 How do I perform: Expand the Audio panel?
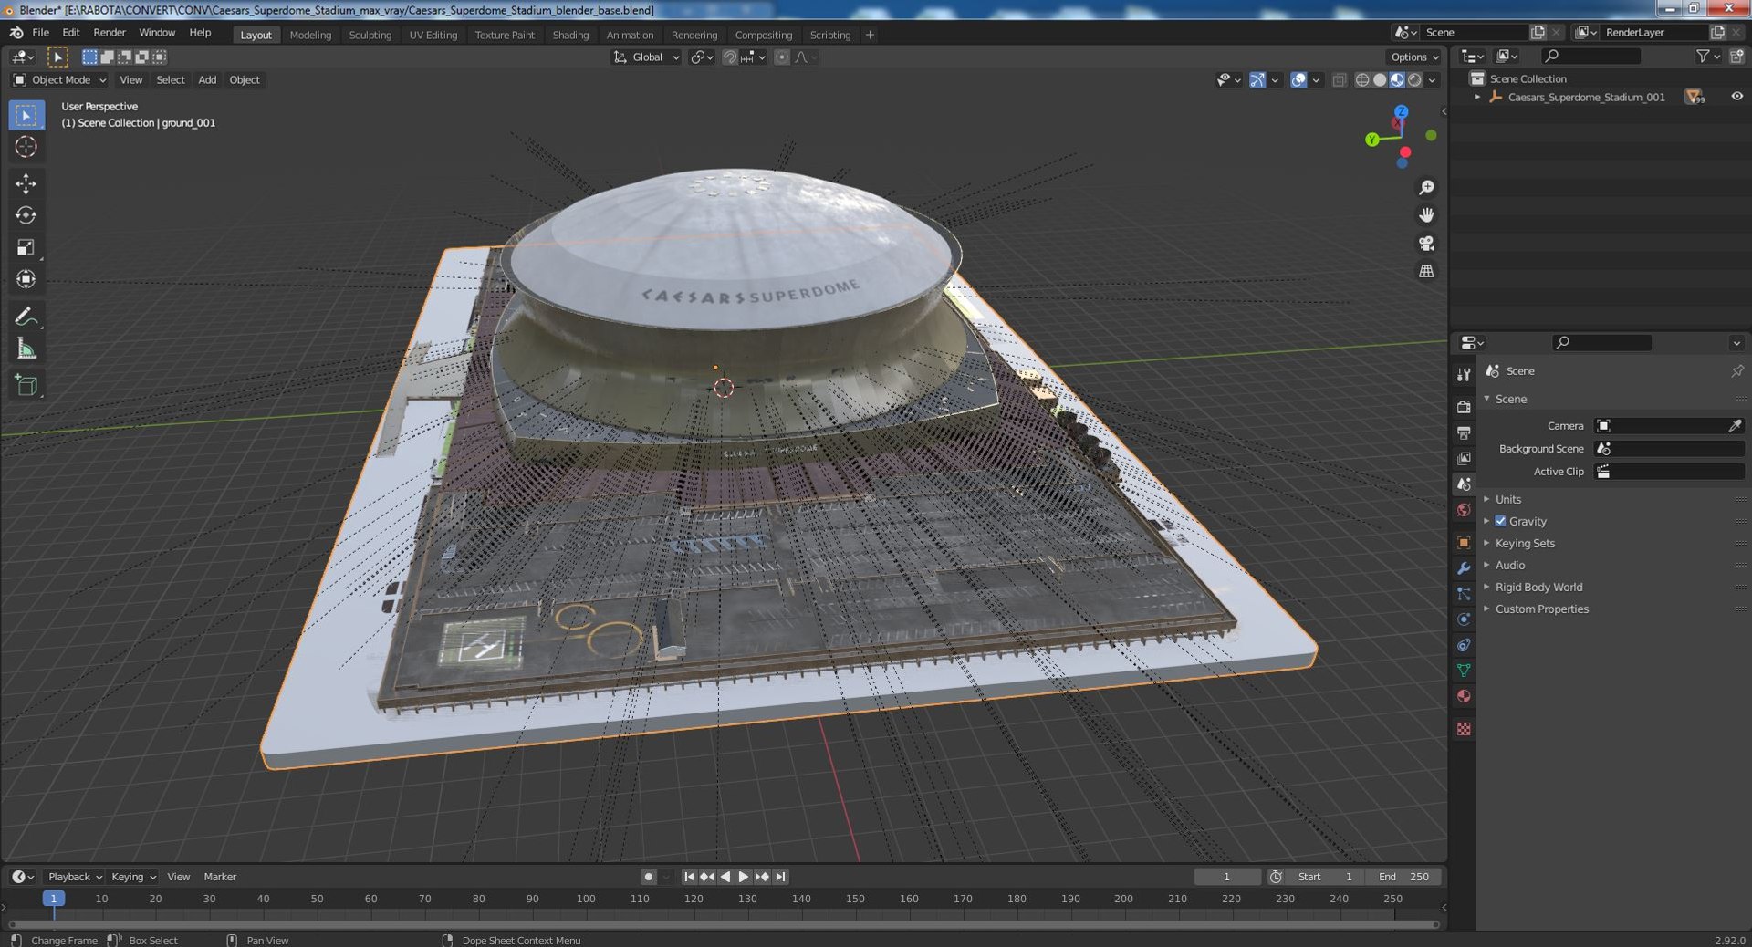point(1509,565)
